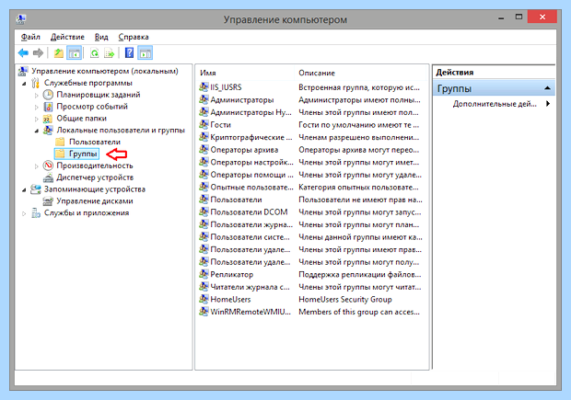The height and width of the screenshot is (400, 571).
Task: Select the WinRMRemoteWMIU... group row
Action: point(311,312)
